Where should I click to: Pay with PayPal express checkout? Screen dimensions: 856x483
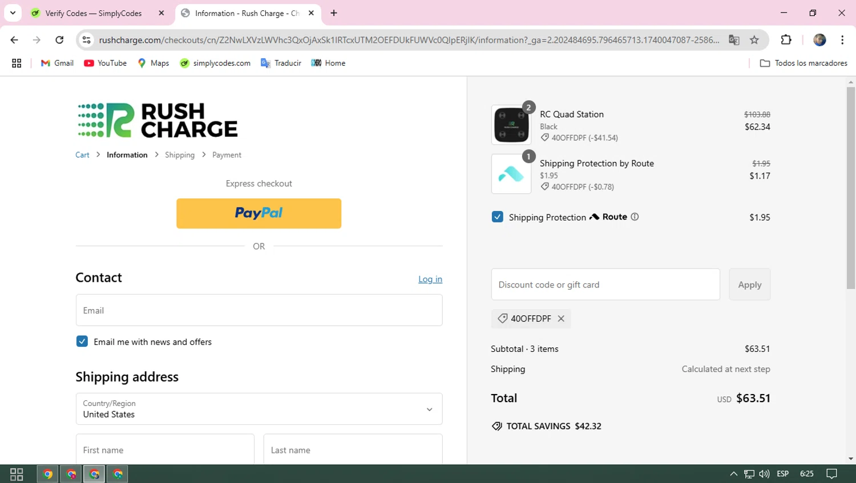point(259,213)
